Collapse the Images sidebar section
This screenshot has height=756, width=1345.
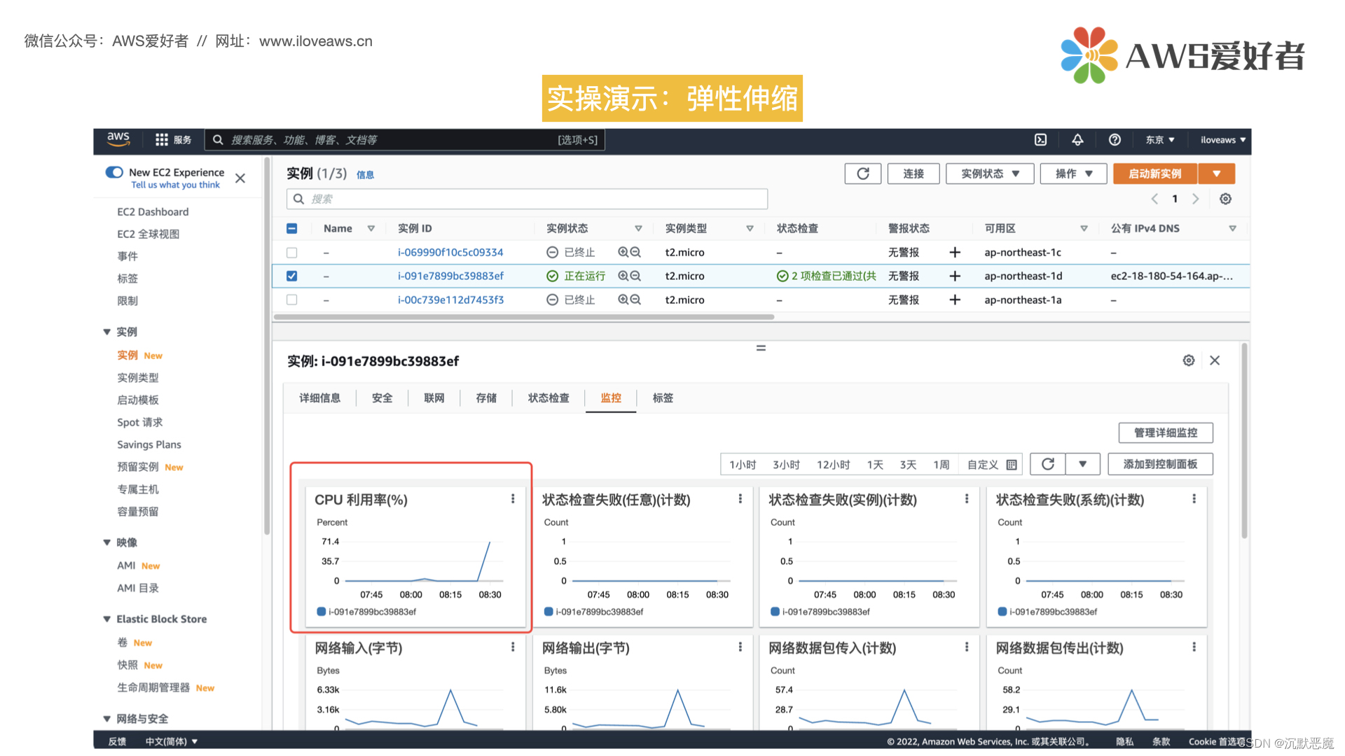pyautogui.click(x=106, y=542)
